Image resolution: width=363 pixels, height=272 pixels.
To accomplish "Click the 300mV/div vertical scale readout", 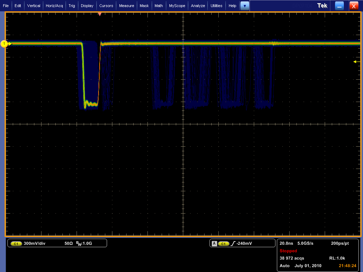I will pos(34,243).
